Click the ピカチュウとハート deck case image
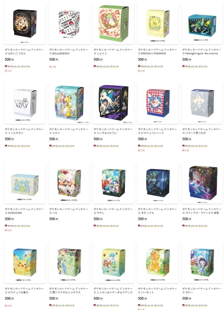The image size is (224, 310). (x=157, y=104)
